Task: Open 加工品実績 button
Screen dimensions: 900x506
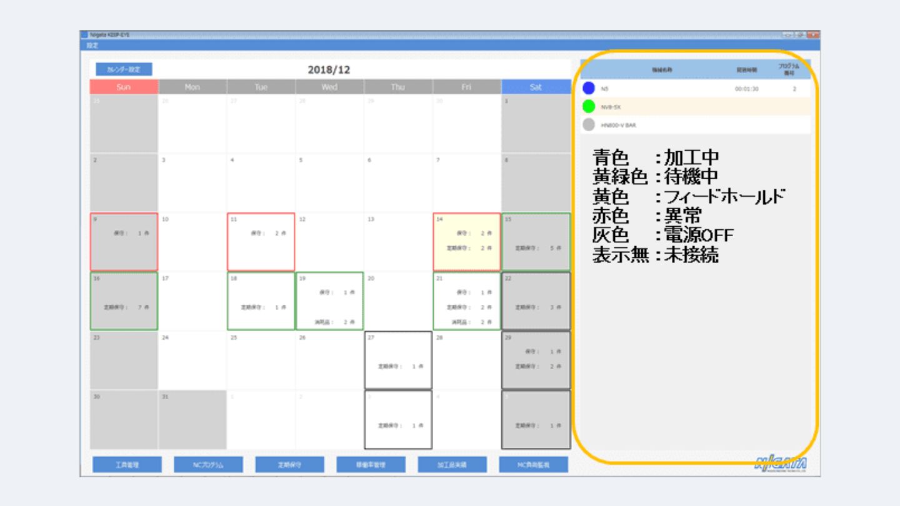Action: click(452, 465)
